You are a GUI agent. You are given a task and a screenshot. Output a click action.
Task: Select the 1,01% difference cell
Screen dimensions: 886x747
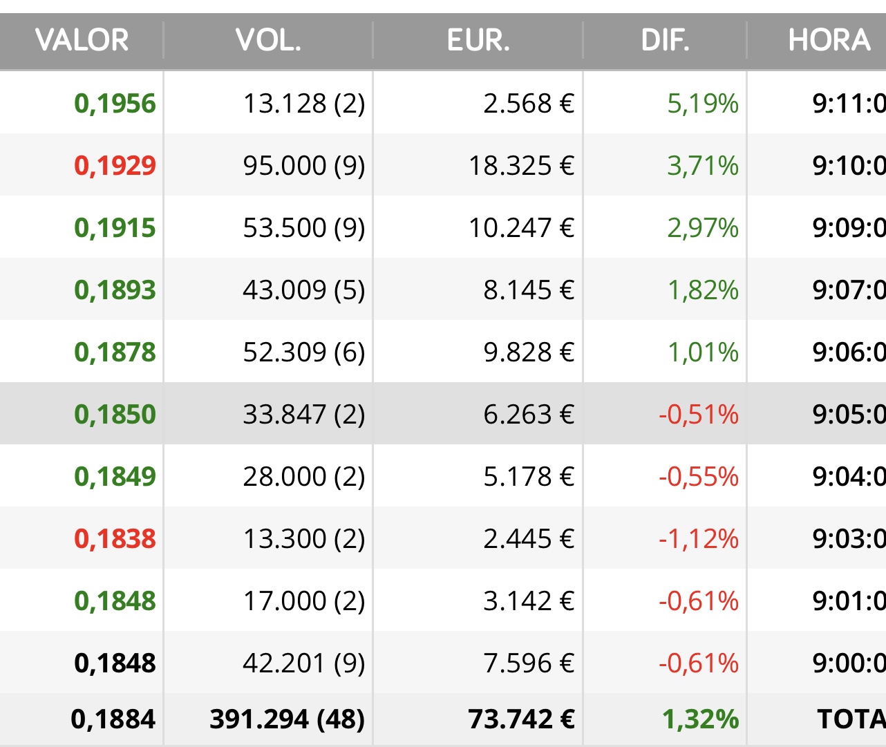click(703, 352)
